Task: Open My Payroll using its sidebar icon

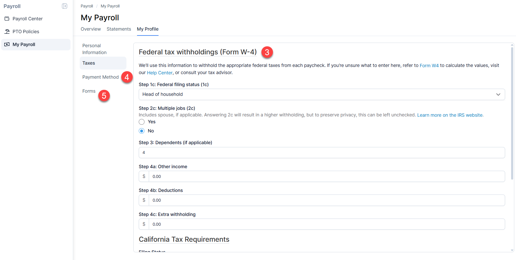Action: pos(7,44)
